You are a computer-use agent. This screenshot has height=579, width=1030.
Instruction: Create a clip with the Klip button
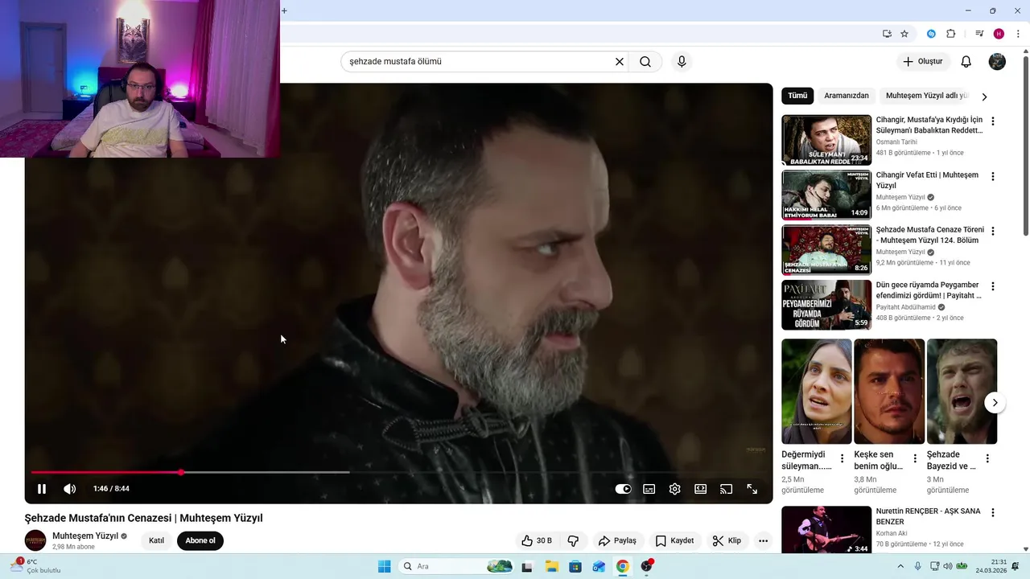[727, 540]
